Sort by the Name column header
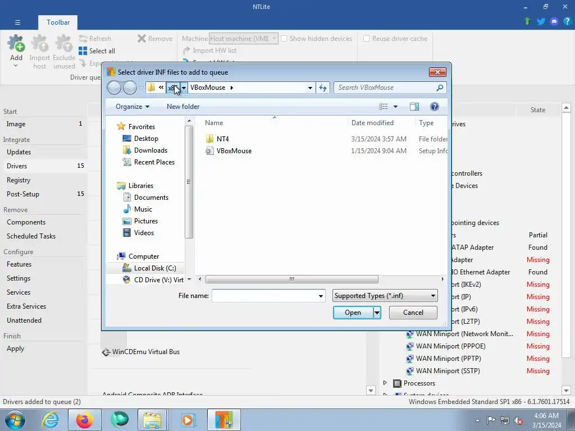The width and height of the screenshot is (575, 431). 214,123
